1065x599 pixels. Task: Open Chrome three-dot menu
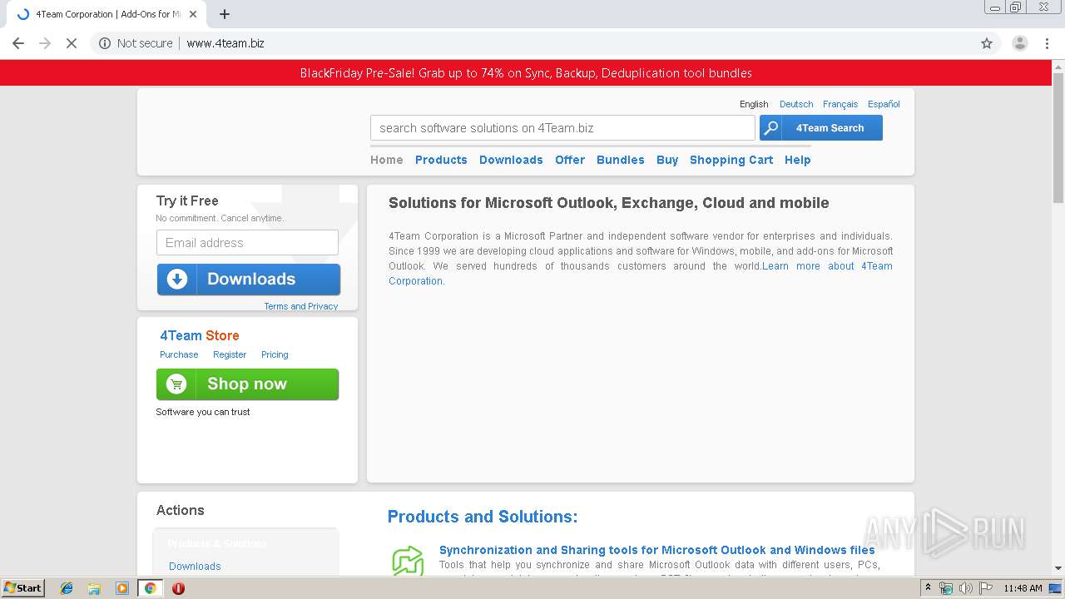pyautogui.click(x=1047, y=43)
